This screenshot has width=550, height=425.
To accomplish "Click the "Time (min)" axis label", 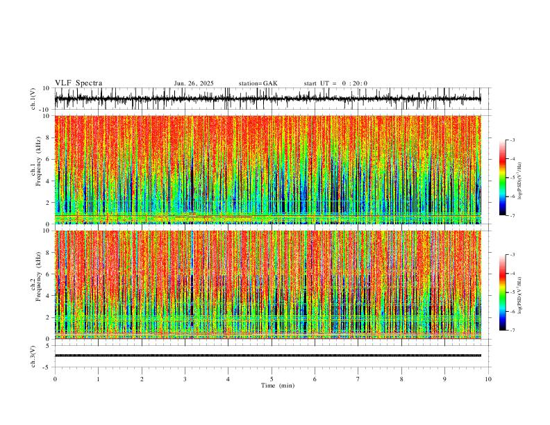I will pyautogui.click(x=278, y=385).
